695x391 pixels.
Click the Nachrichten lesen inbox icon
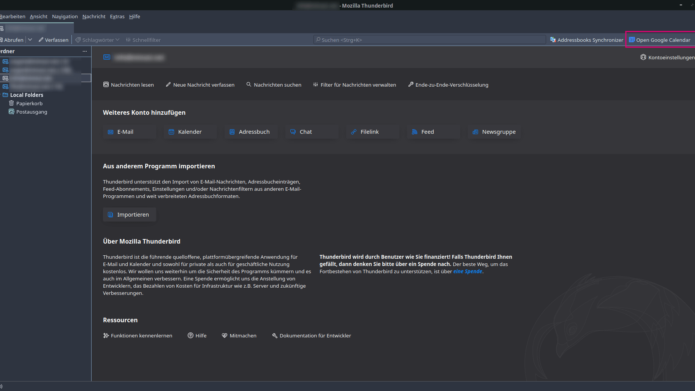tap(106, 84)
